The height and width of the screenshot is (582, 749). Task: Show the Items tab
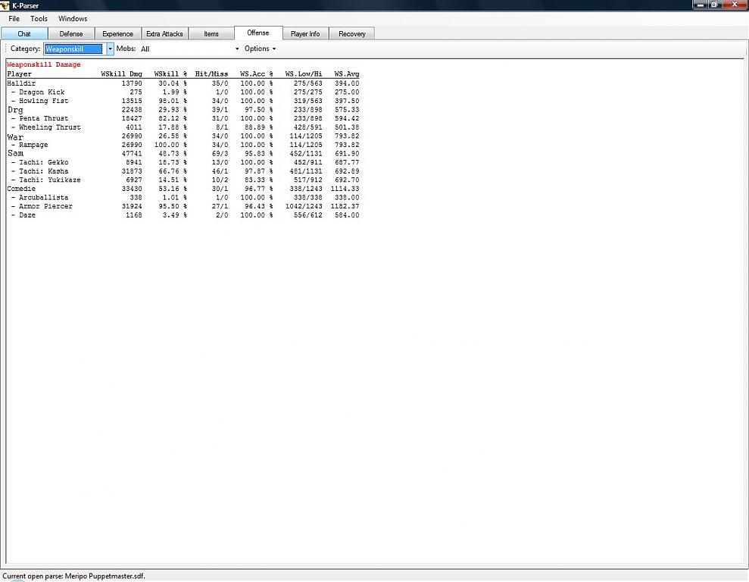click(x=211, y=34)
